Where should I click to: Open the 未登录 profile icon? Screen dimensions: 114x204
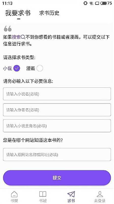(100, 194)
